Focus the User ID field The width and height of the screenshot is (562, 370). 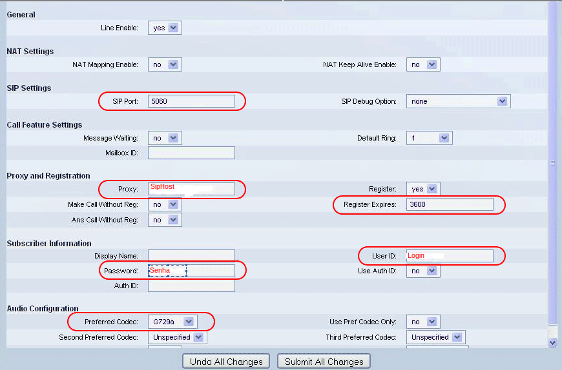point(450,256)
